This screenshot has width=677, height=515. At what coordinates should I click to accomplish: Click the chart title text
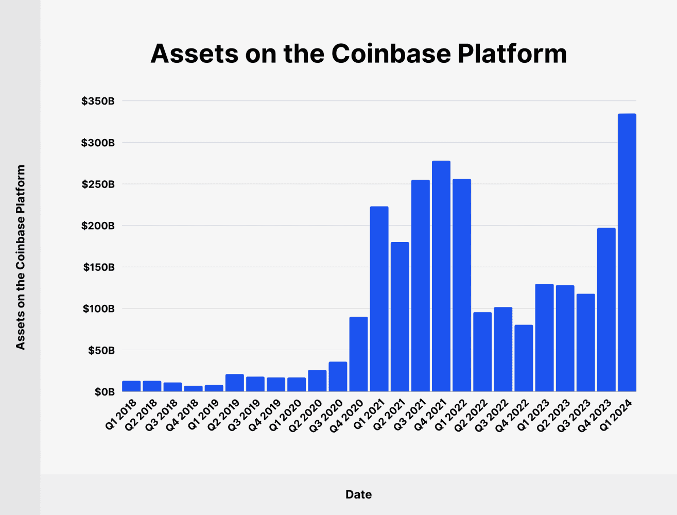[359, 53]
